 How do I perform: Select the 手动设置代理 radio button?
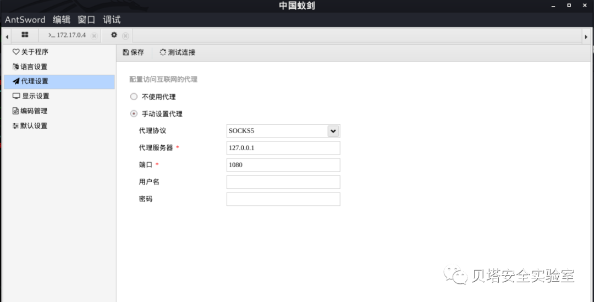(x=134, y=114)
